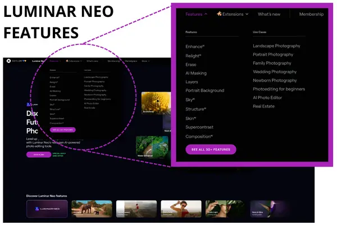This screenshot has width=337, height=225.
Task: Open the More dropdown in the small website header
Action: (145, 61)
